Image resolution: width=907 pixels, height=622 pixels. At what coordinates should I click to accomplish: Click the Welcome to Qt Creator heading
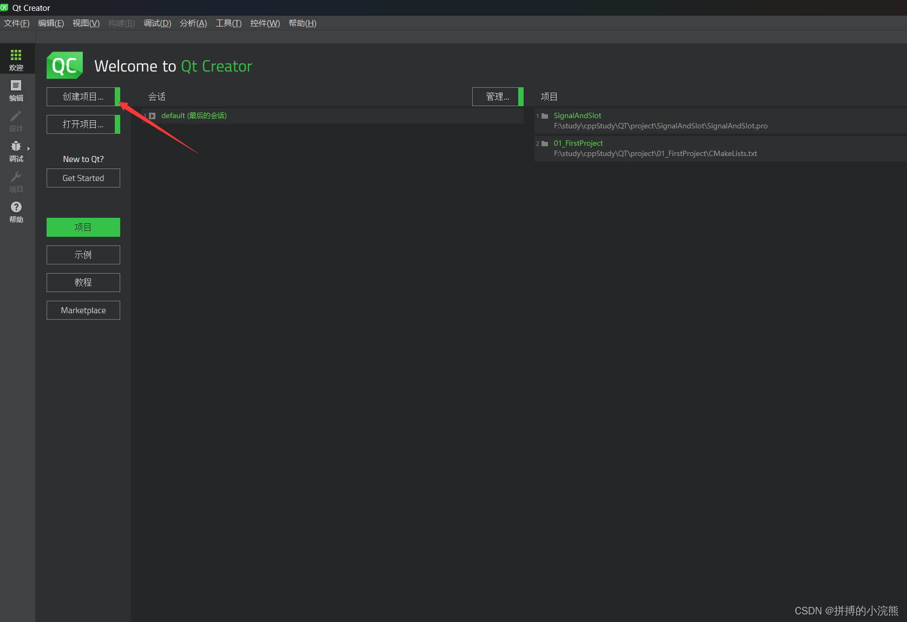[173, 66]
